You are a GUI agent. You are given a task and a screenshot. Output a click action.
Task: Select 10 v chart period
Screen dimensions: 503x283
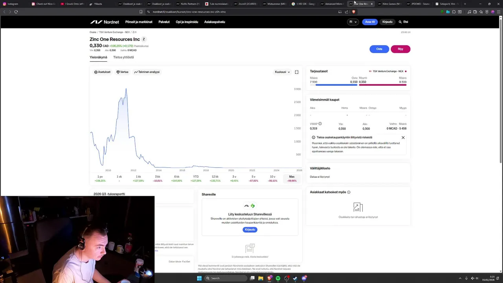(x=272, y=178)
